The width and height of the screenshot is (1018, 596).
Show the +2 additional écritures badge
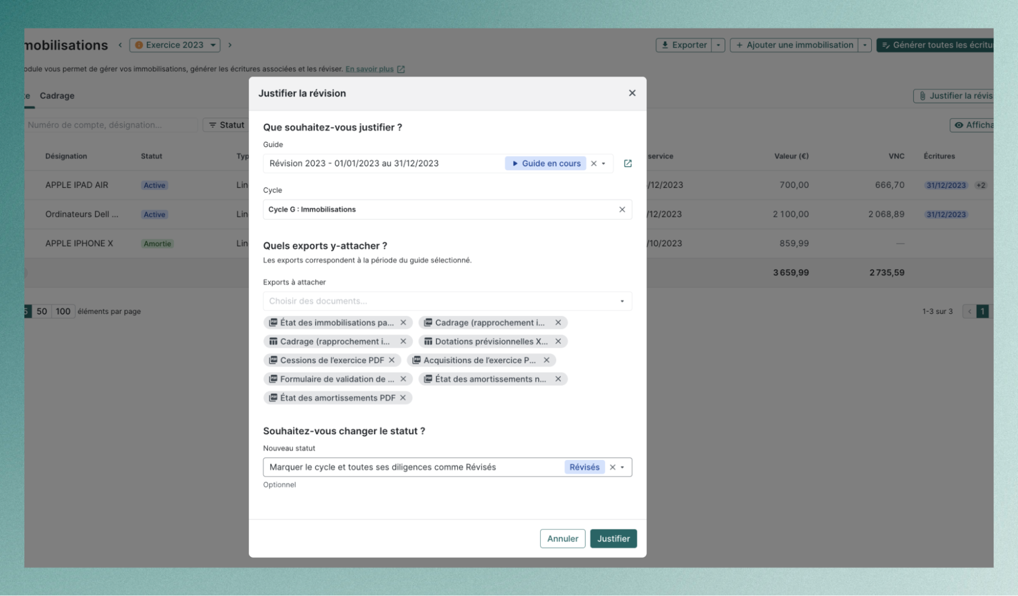point(981,185)
